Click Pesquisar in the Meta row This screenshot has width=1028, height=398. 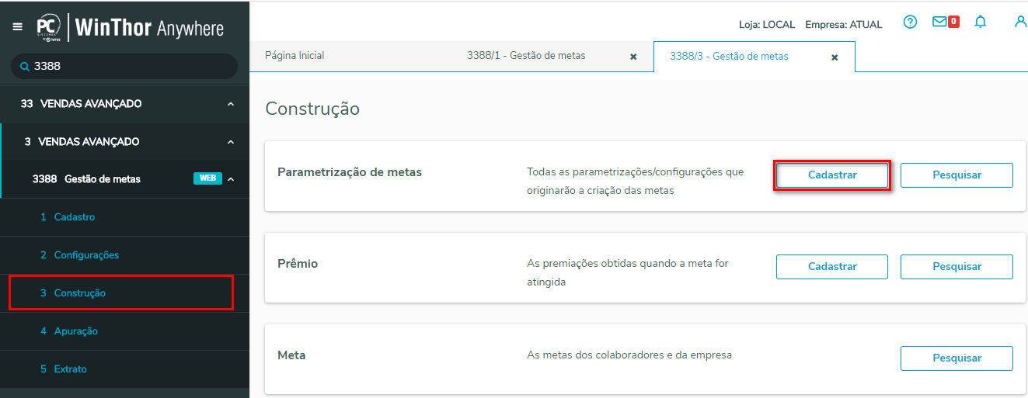click(x=957, y=358)
